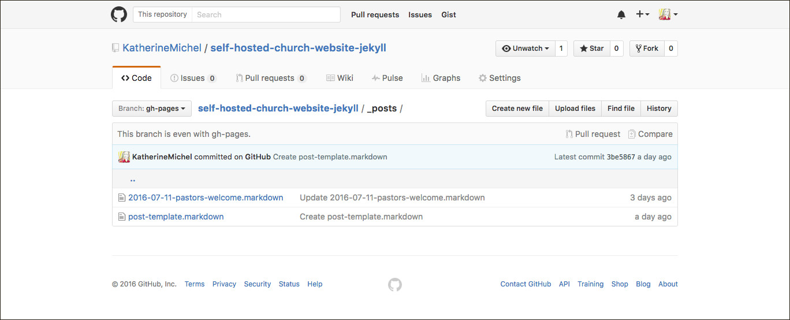Toggle the Unwatch button

(525, 49)
